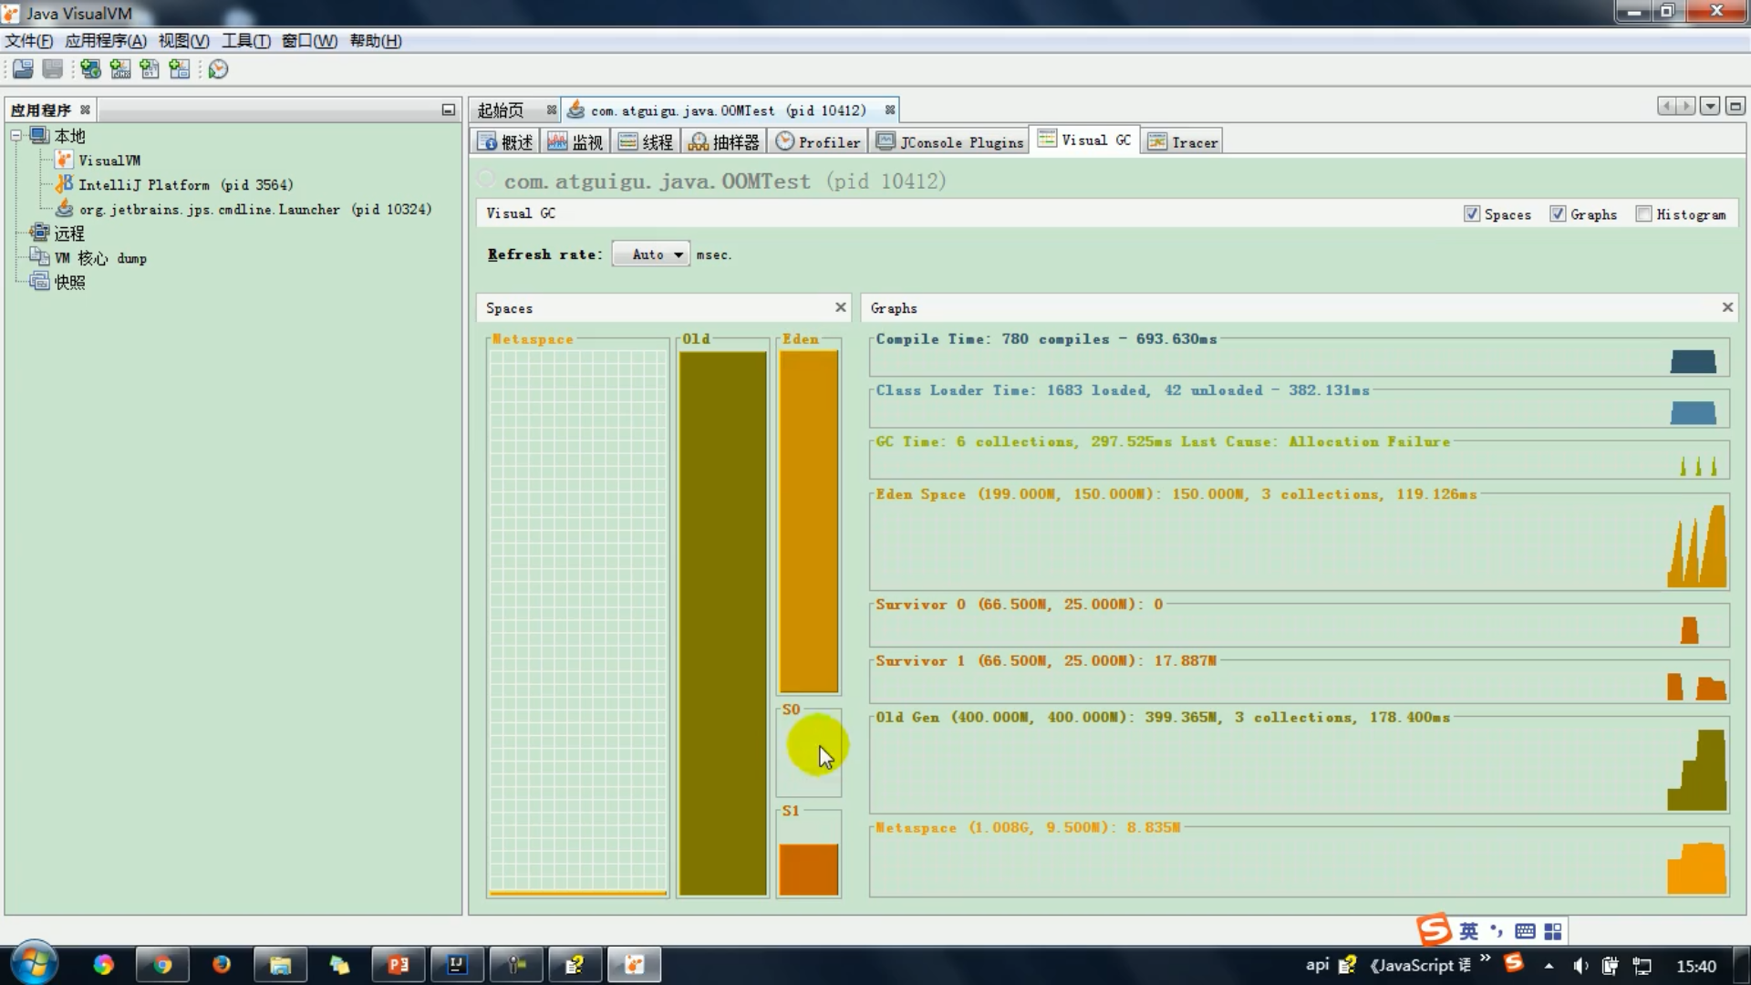Open the 工具(T) menu
This screenshot has width=1751, height=985.
click(x=245, y=41)
